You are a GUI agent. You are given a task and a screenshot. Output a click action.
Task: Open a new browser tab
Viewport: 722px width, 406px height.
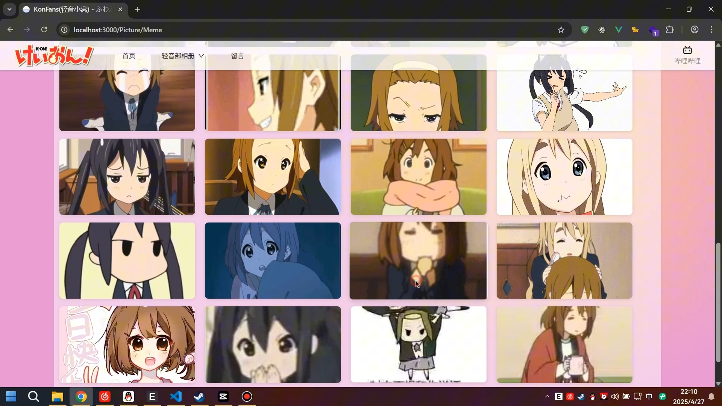coord(137,9)
